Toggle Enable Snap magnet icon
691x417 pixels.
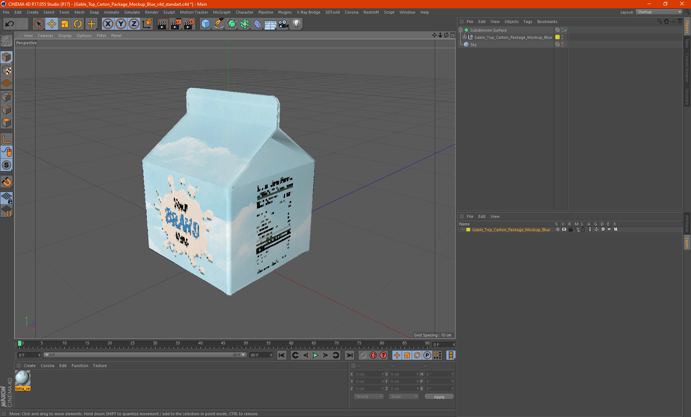click(x=6, y=182)
